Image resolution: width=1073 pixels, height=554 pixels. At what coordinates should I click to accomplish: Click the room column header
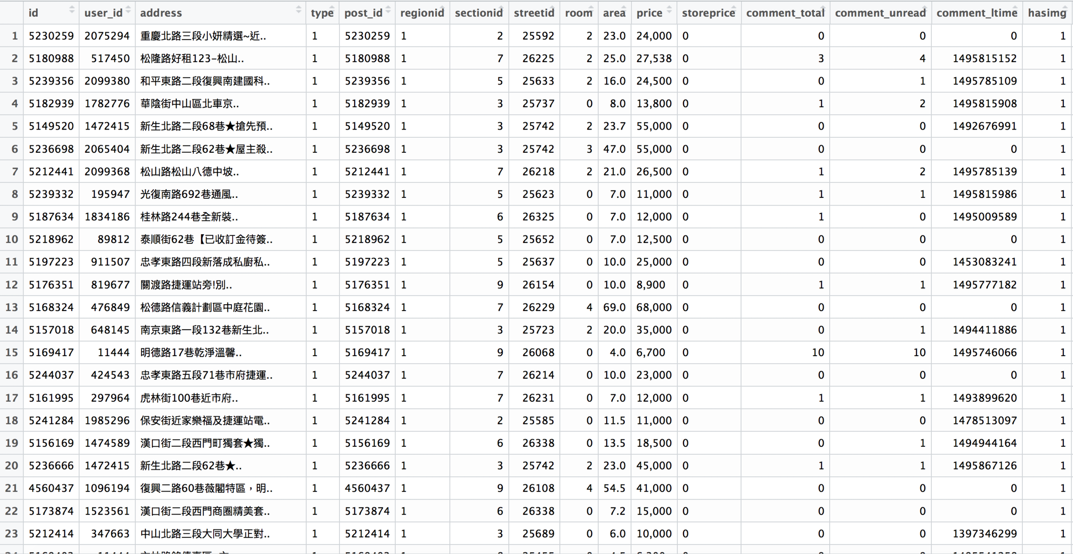[x=578, y=13]
